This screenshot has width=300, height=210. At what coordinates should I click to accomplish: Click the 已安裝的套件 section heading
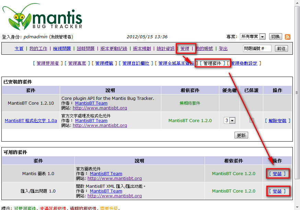(x=18, y=82)
